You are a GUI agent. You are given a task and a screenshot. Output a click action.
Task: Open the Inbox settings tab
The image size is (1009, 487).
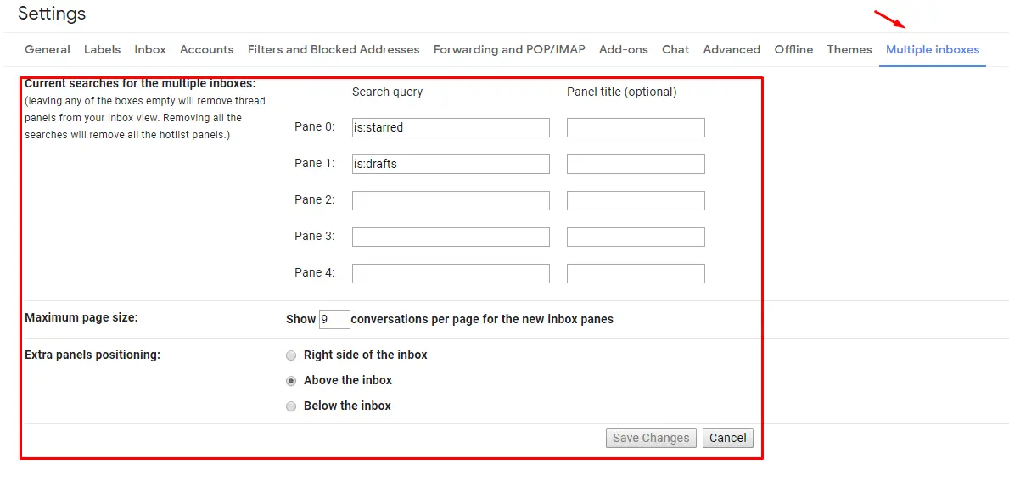coord(150,49)
